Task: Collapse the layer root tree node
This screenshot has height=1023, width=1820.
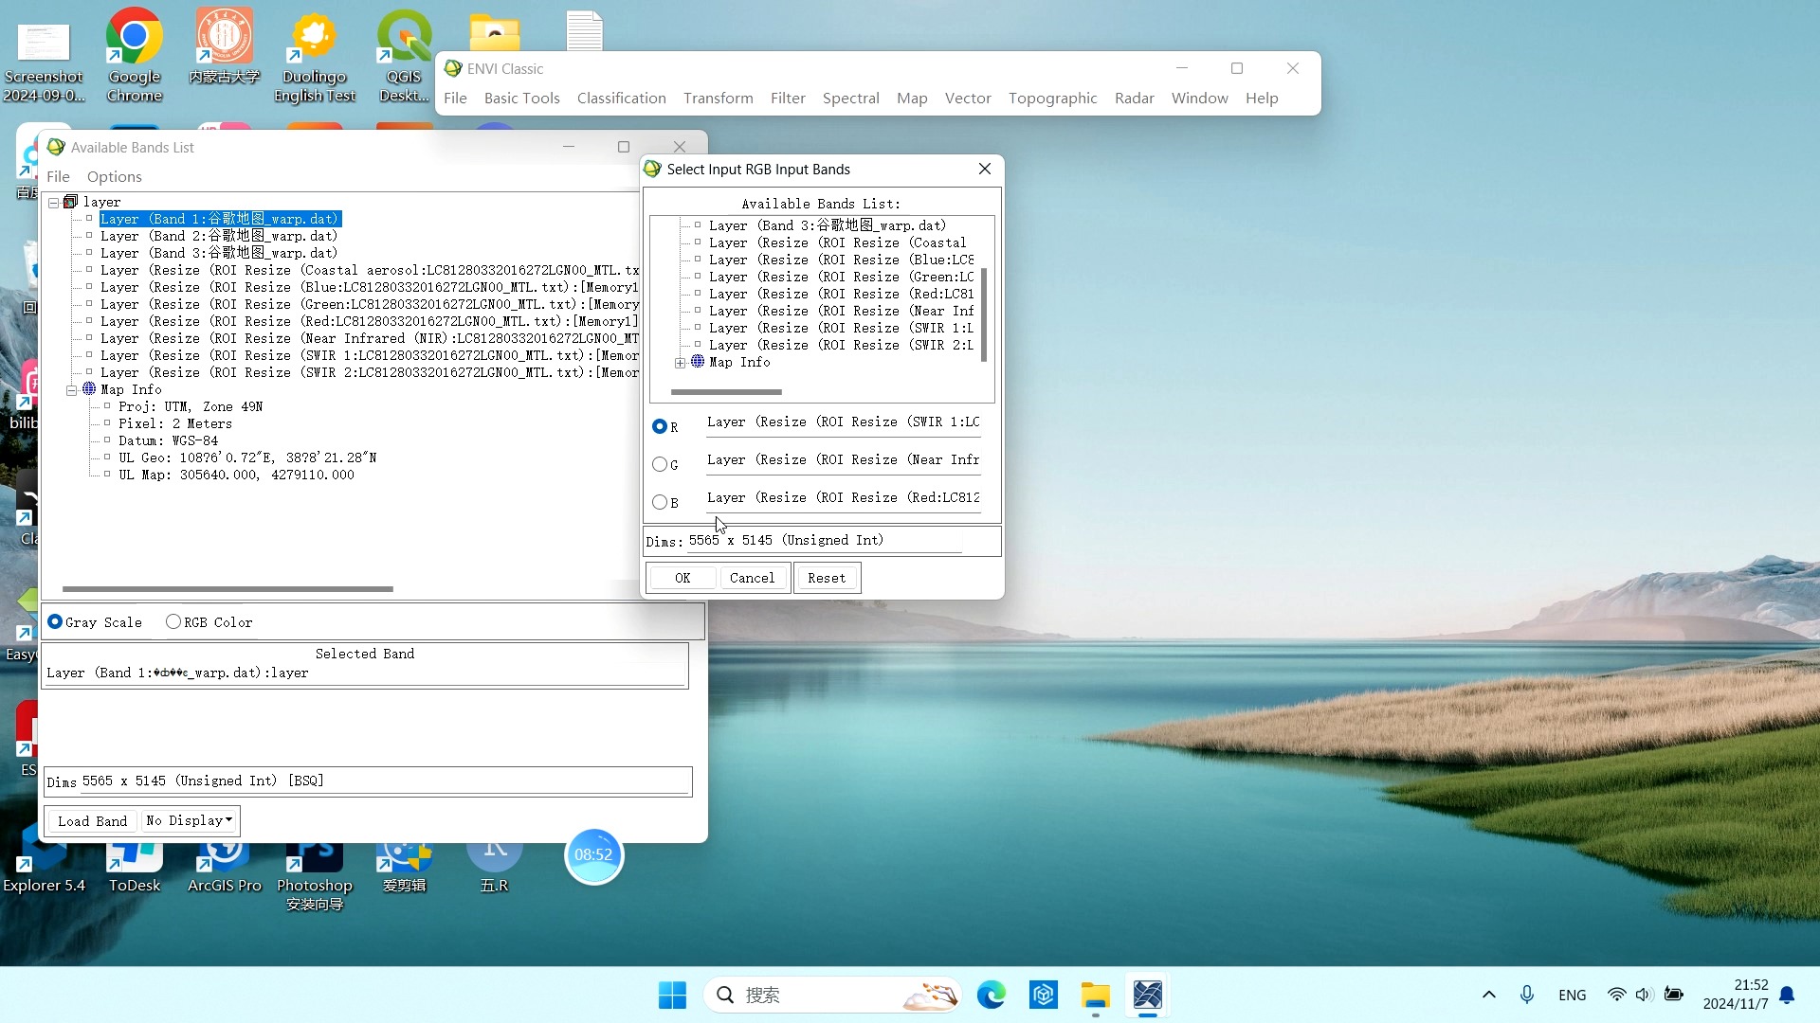Action: (x=54, y=203)
